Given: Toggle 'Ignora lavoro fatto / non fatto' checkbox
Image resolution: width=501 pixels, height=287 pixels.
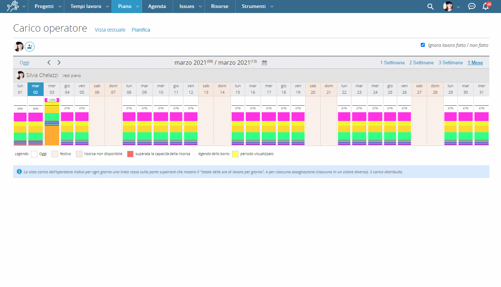Looking at the screenshot, I should click(423, 45).
